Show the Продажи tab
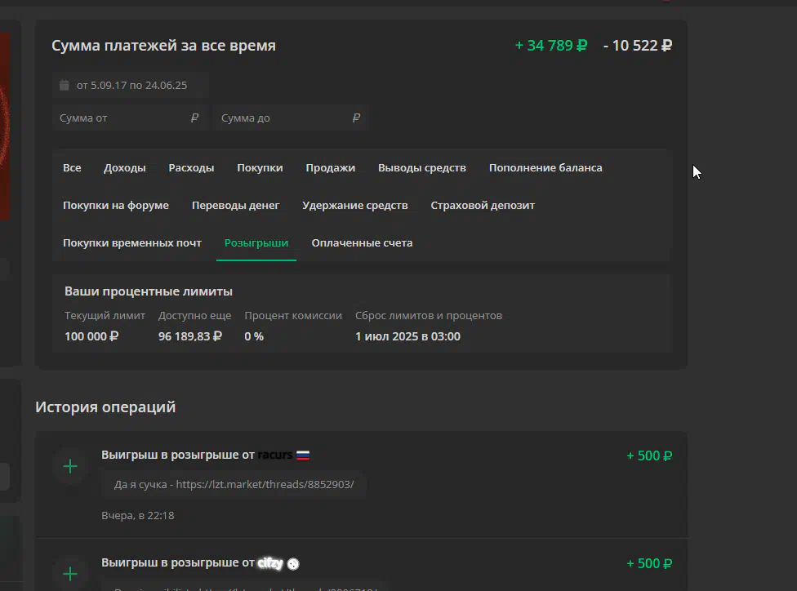 (x=331, y=167)
